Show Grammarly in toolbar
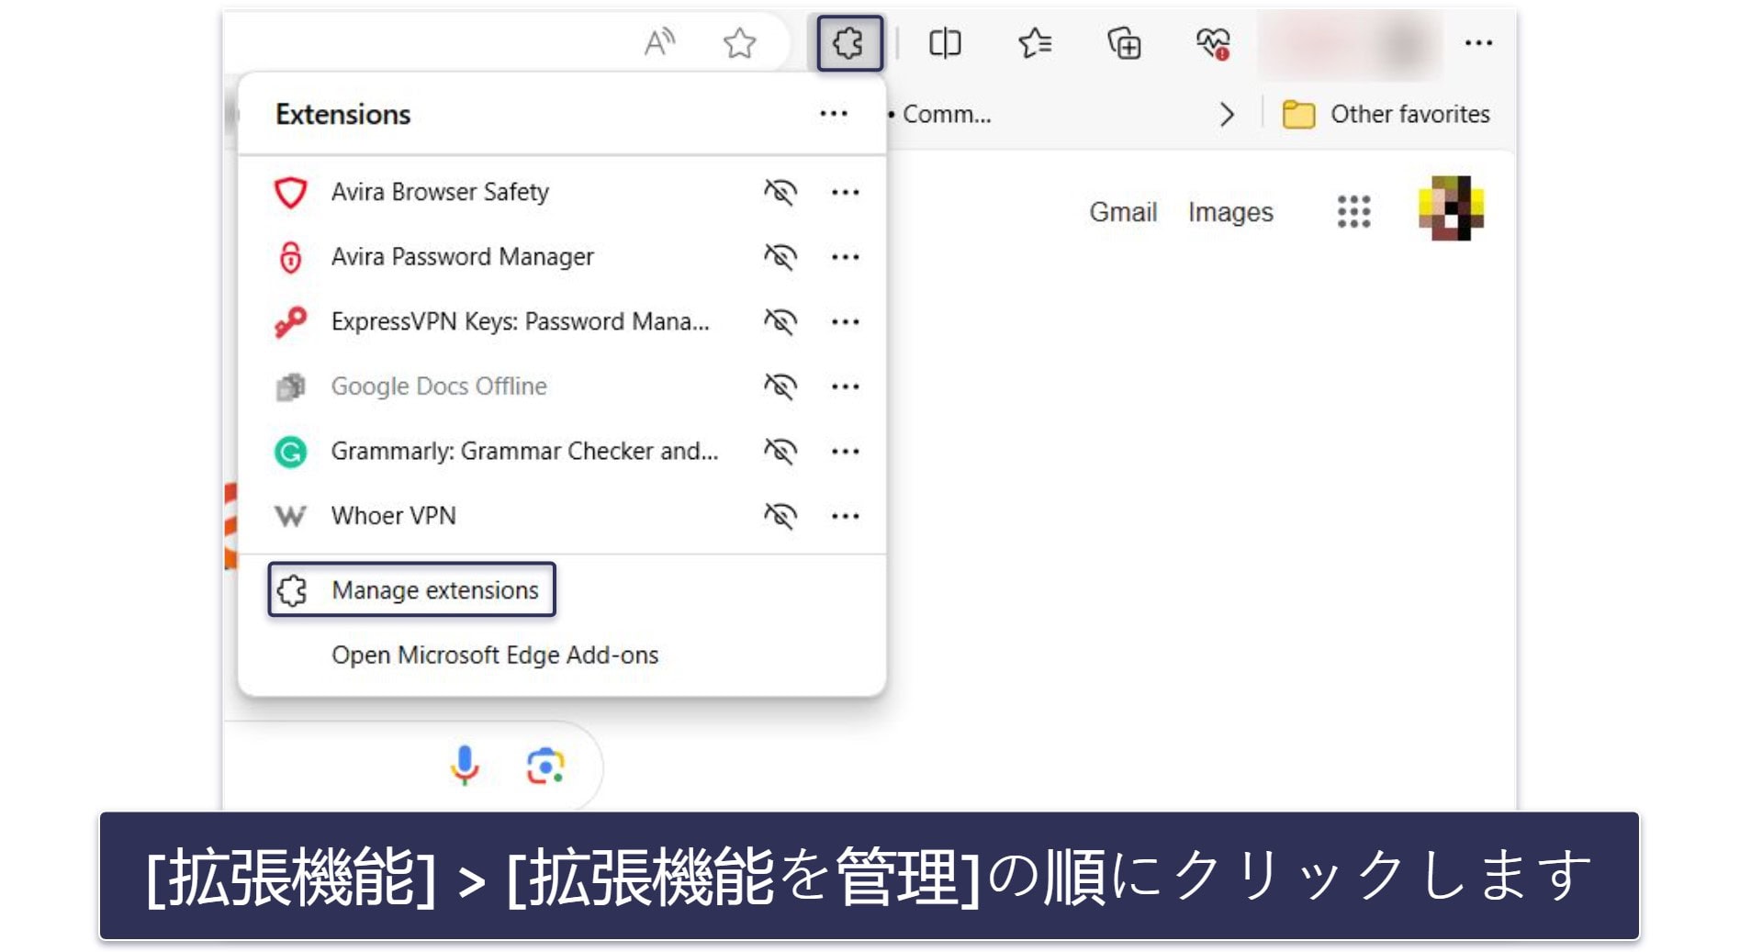This screenshot has height=952, width=1740. pos(780,451)
